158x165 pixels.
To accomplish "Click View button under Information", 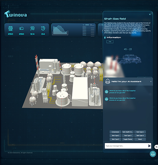I will coord(110,42).
